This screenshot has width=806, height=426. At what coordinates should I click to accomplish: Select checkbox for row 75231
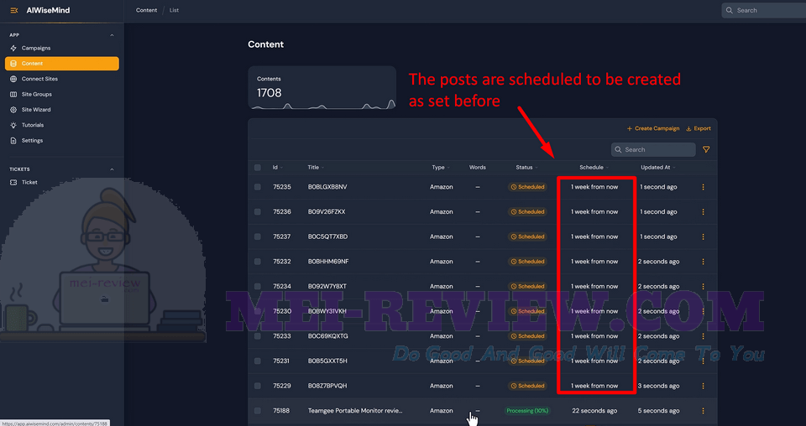point(258,361)
